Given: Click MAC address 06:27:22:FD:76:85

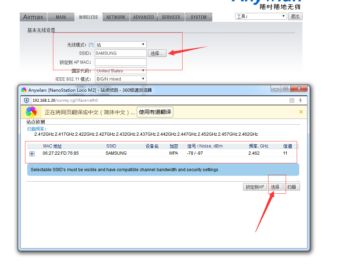Looking at the screenshot, I should [x=60, y=153].
